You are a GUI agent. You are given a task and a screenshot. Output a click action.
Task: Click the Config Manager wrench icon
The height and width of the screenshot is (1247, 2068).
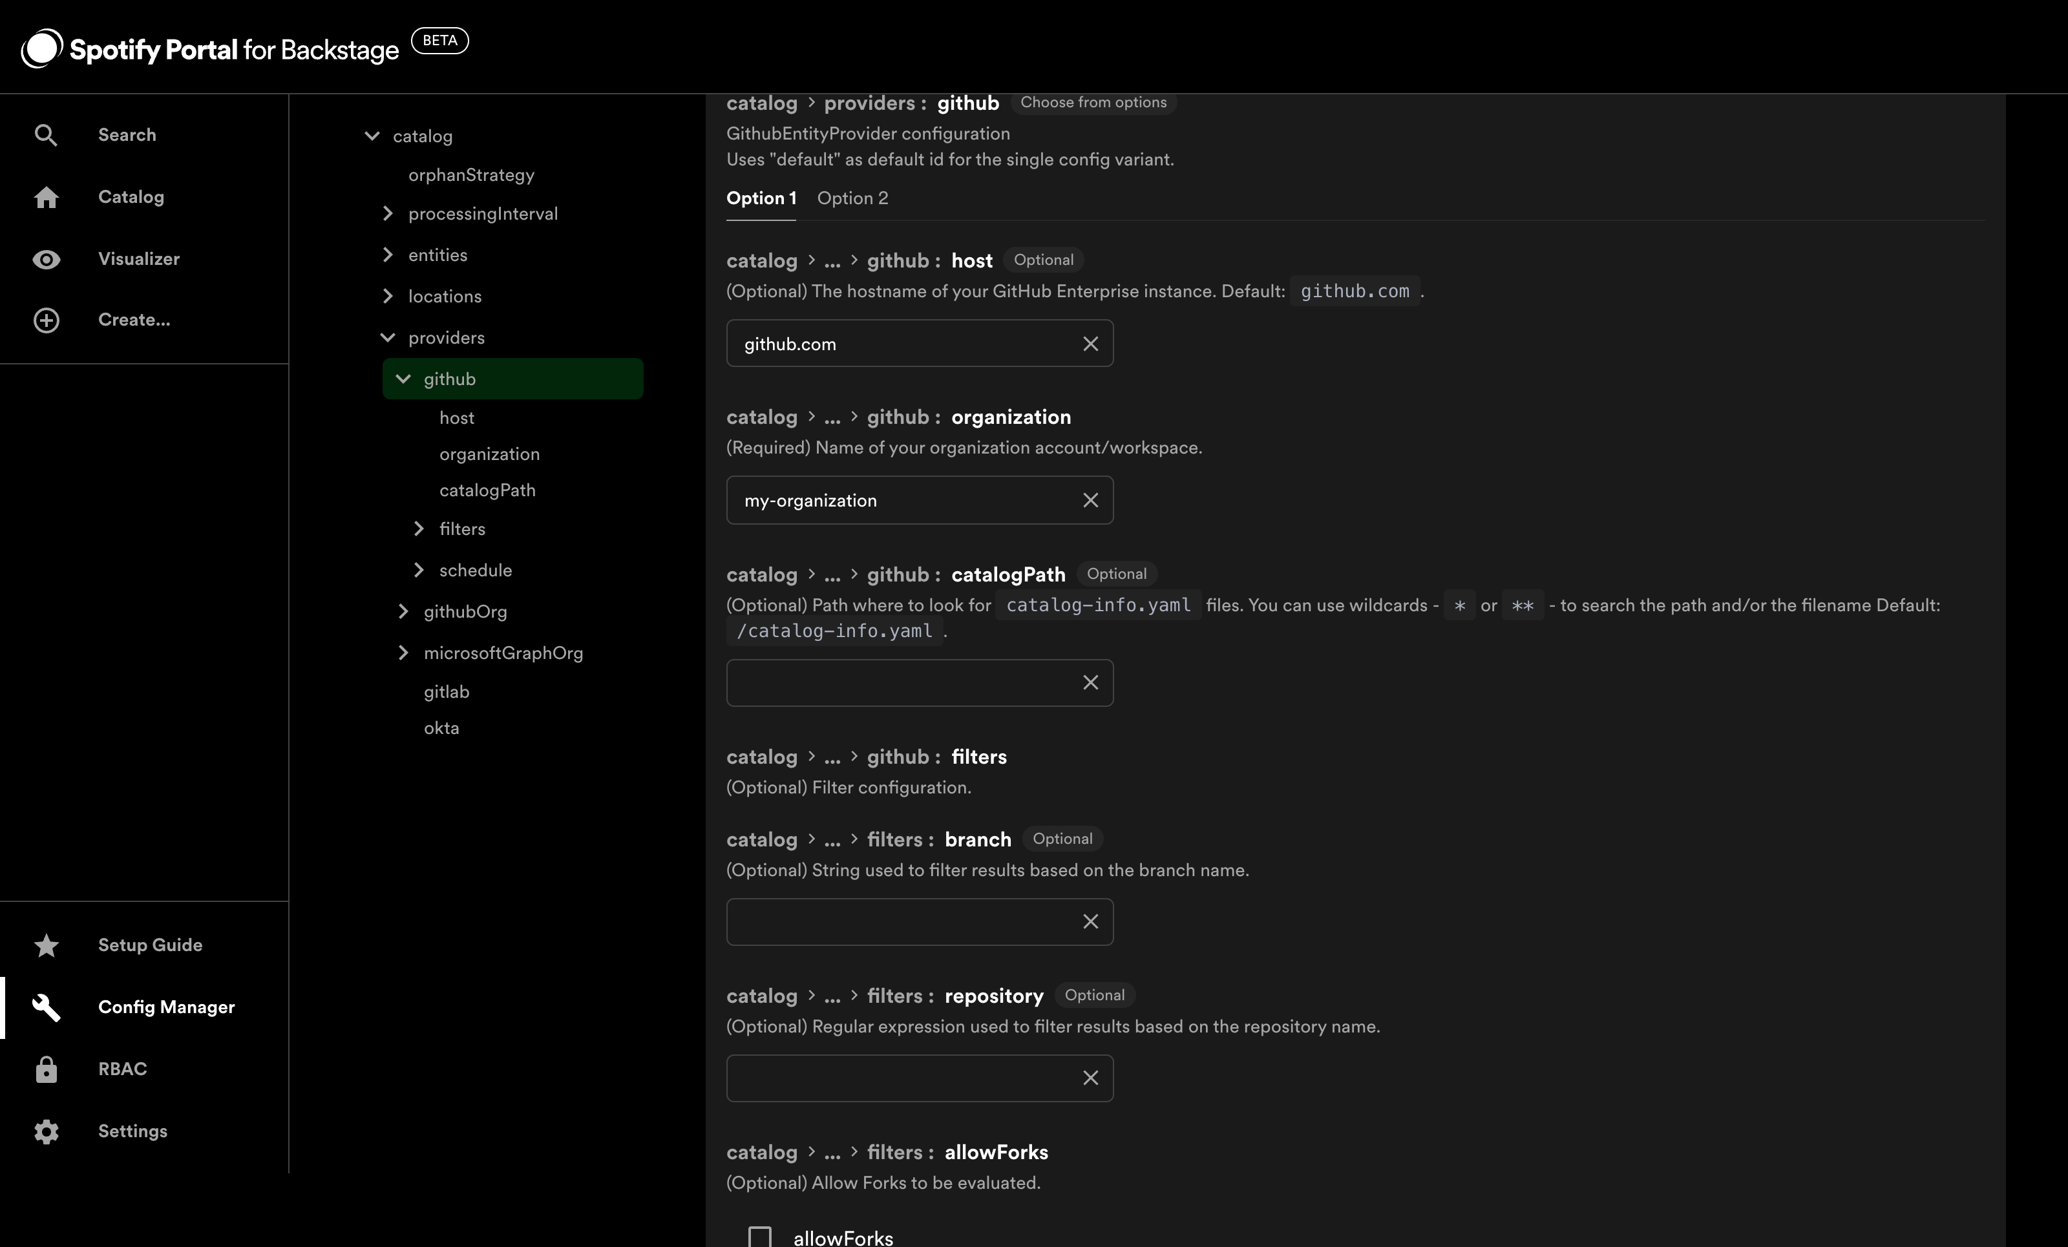(46, 1008)
